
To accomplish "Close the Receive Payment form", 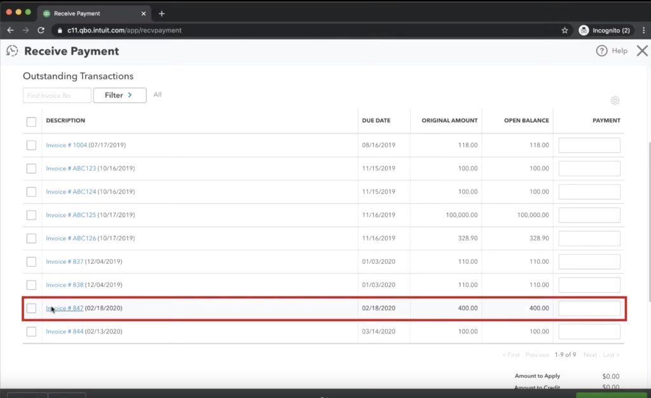I will 642,51.
